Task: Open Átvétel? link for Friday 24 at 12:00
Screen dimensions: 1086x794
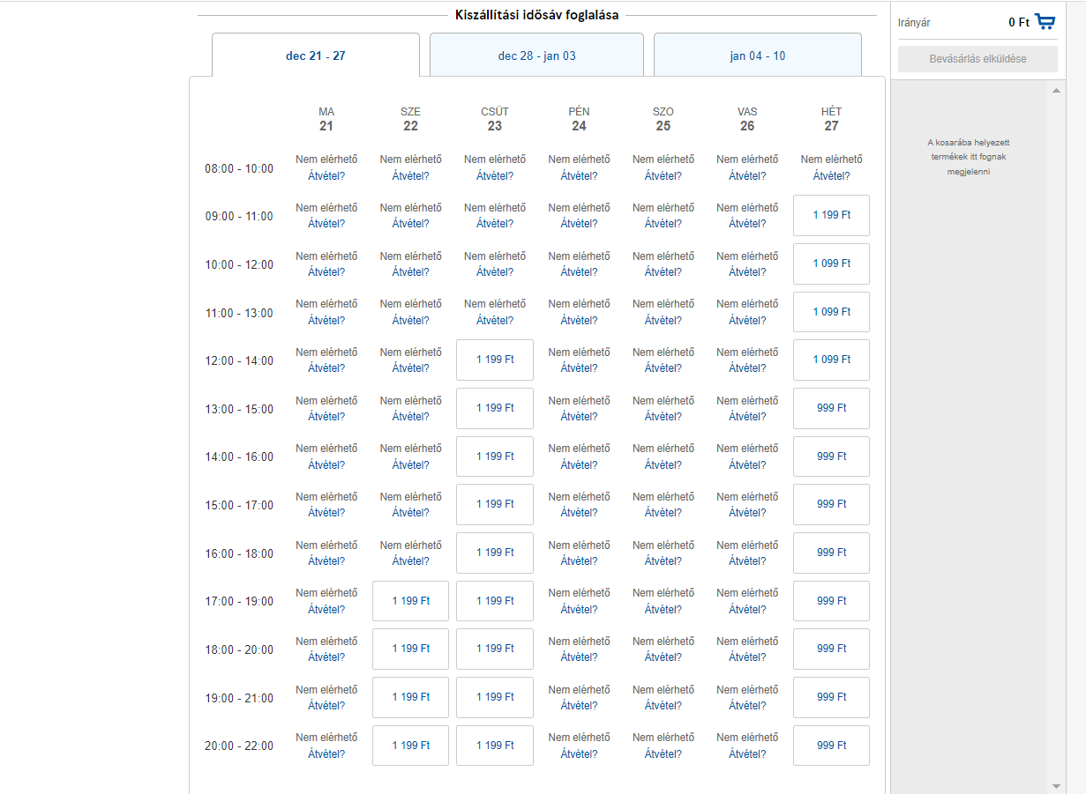Action: click(x=579, y=368)
